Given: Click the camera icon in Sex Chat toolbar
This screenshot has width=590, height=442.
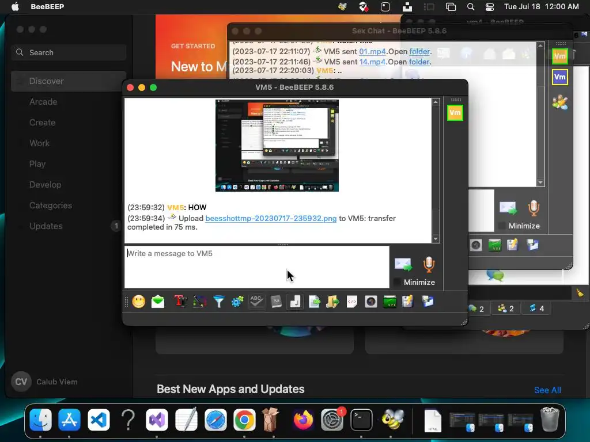Looking at the screenshot, I should [476, 245].
